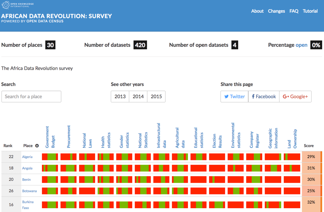Open the Algeria place link
The width and height of the screenshot is (324, 212).
pos(27,157)
